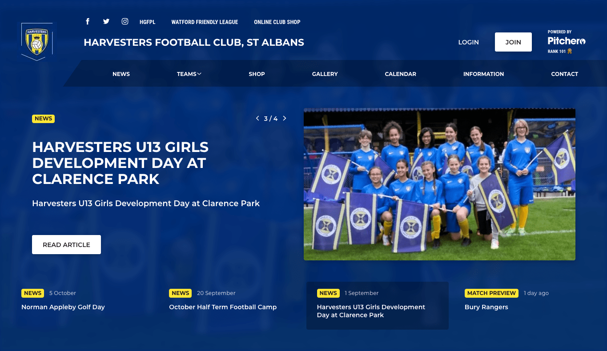
Task: Open the Calendar menu item
Action: (x=401, y=74)
